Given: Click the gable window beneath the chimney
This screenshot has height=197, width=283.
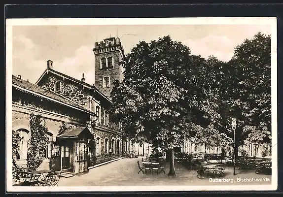Looking at the screenshot, I should point(58,87).
